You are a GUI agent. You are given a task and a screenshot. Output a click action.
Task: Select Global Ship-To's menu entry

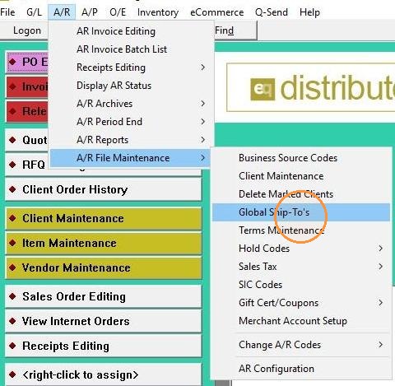pos(301,212)
